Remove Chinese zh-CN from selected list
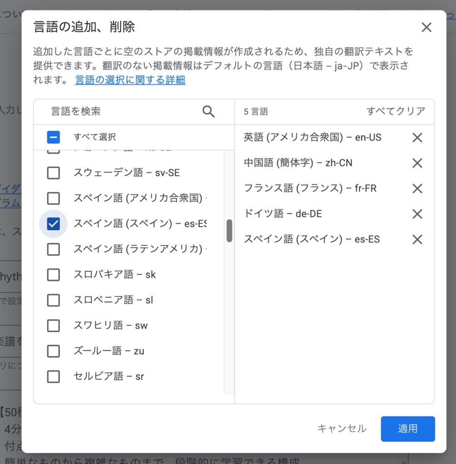Screen dimensions: 456x464 417,163
